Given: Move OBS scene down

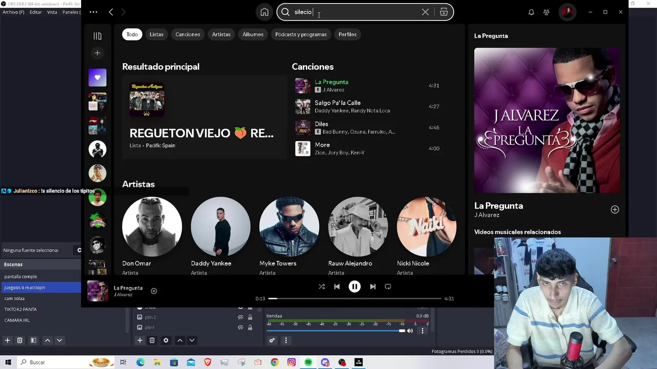Looking at the screenshot, I should (60, 340).
